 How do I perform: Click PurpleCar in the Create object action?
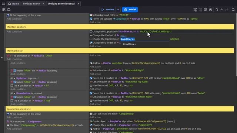[116, 122]
